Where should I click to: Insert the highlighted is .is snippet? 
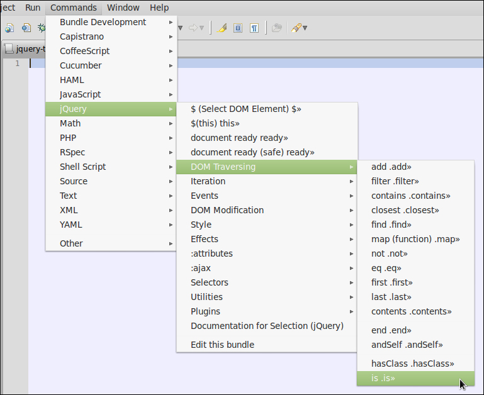click(415, 379)
